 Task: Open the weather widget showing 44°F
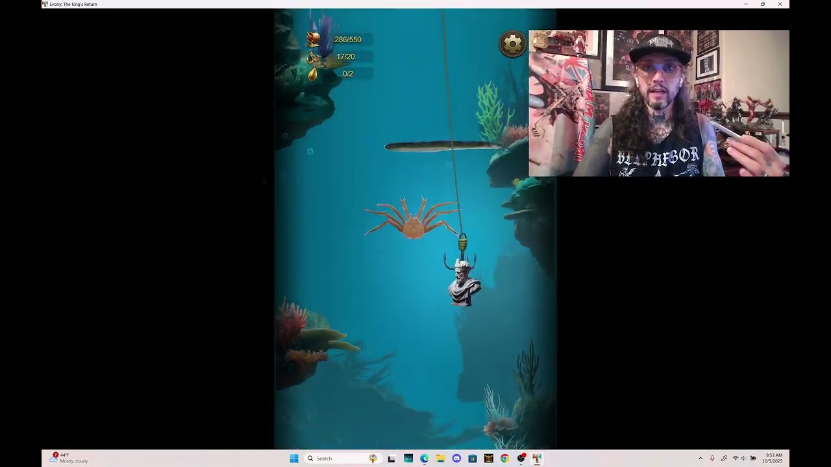(x=69, y=458)
